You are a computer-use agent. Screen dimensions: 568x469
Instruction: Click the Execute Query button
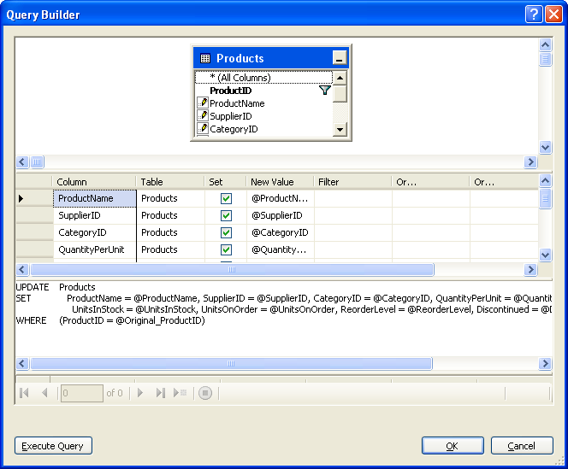pos(53,446)
